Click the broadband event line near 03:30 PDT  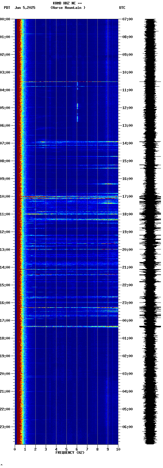point(71,82)
